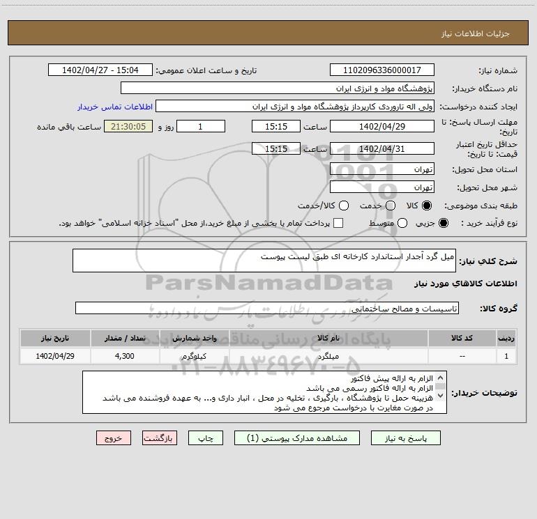
Task: Open اطلاعات تماس خریدار link
Action: tap(115, 107)
